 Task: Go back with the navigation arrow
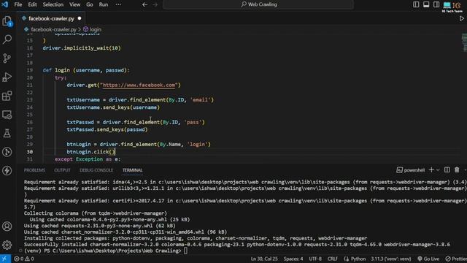[x=144, y=4]
